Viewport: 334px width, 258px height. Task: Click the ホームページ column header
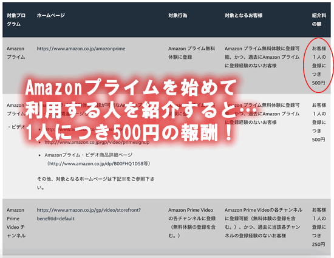pos(50,15)
